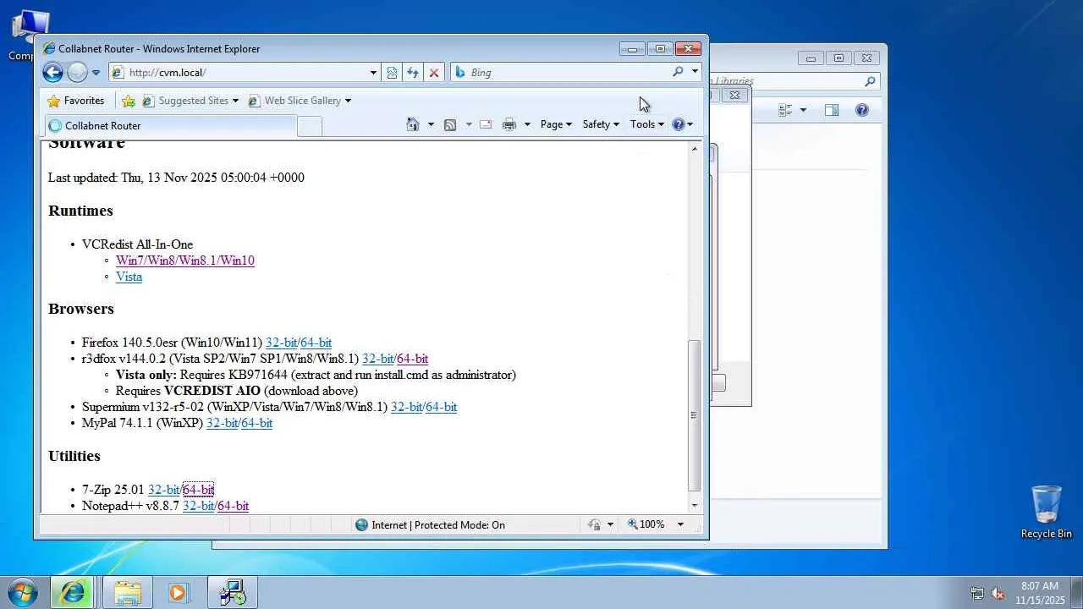The image size is (1083, 609).
Task: Launch Windows Media Player from taskbar
Action: (x=178, y=592)
